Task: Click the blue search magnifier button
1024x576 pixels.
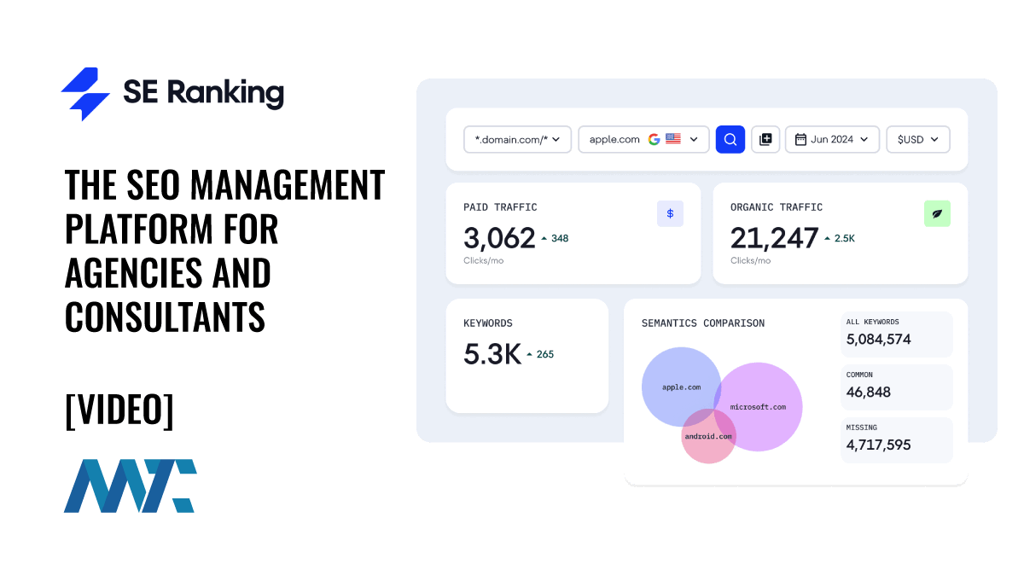Action: click(x=730, y=139)
